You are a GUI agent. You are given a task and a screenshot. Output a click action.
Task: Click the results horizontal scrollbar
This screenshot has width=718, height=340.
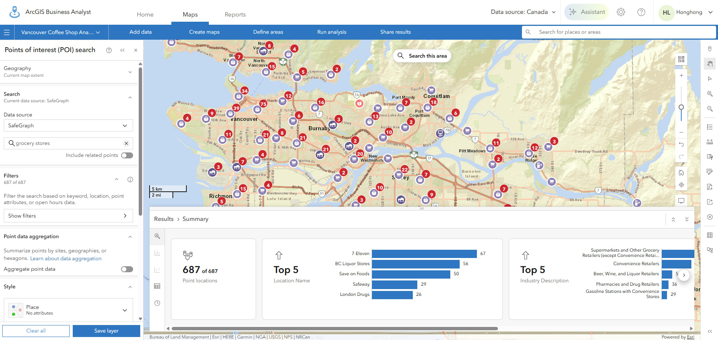[335, 328]
